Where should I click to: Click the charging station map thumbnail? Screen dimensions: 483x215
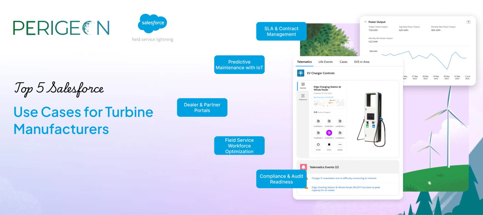[329, 103]
